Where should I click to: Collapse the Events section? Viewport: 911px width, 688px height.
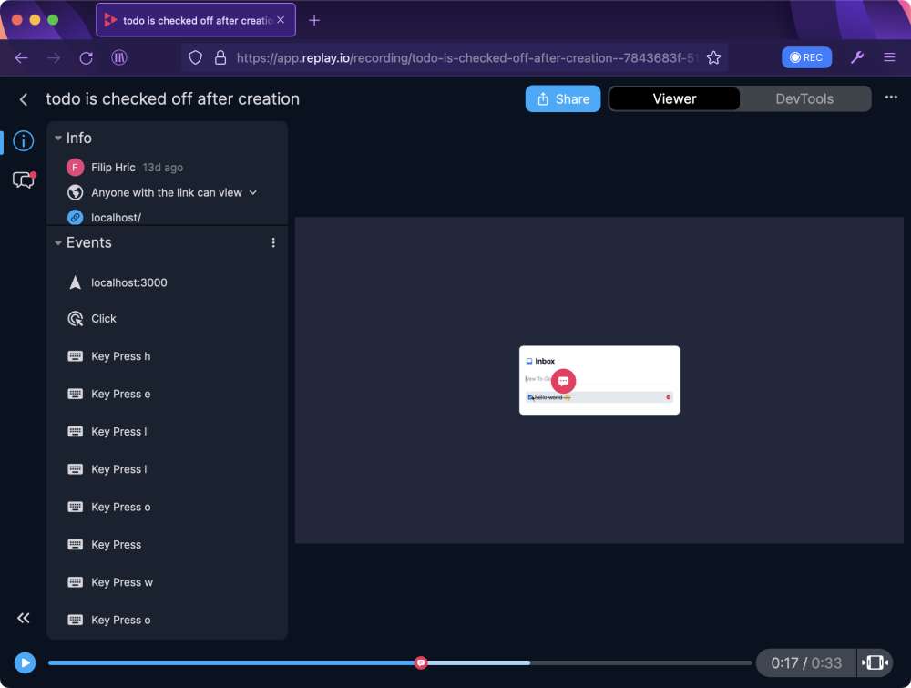pos(57,242)
